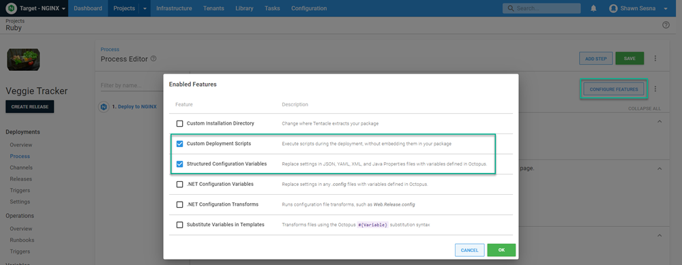This screenshot has width=682, height=265.
Task: Enable Custom Installation Directory checkbox
Action: pyautogui.click(x=179, y=123)
